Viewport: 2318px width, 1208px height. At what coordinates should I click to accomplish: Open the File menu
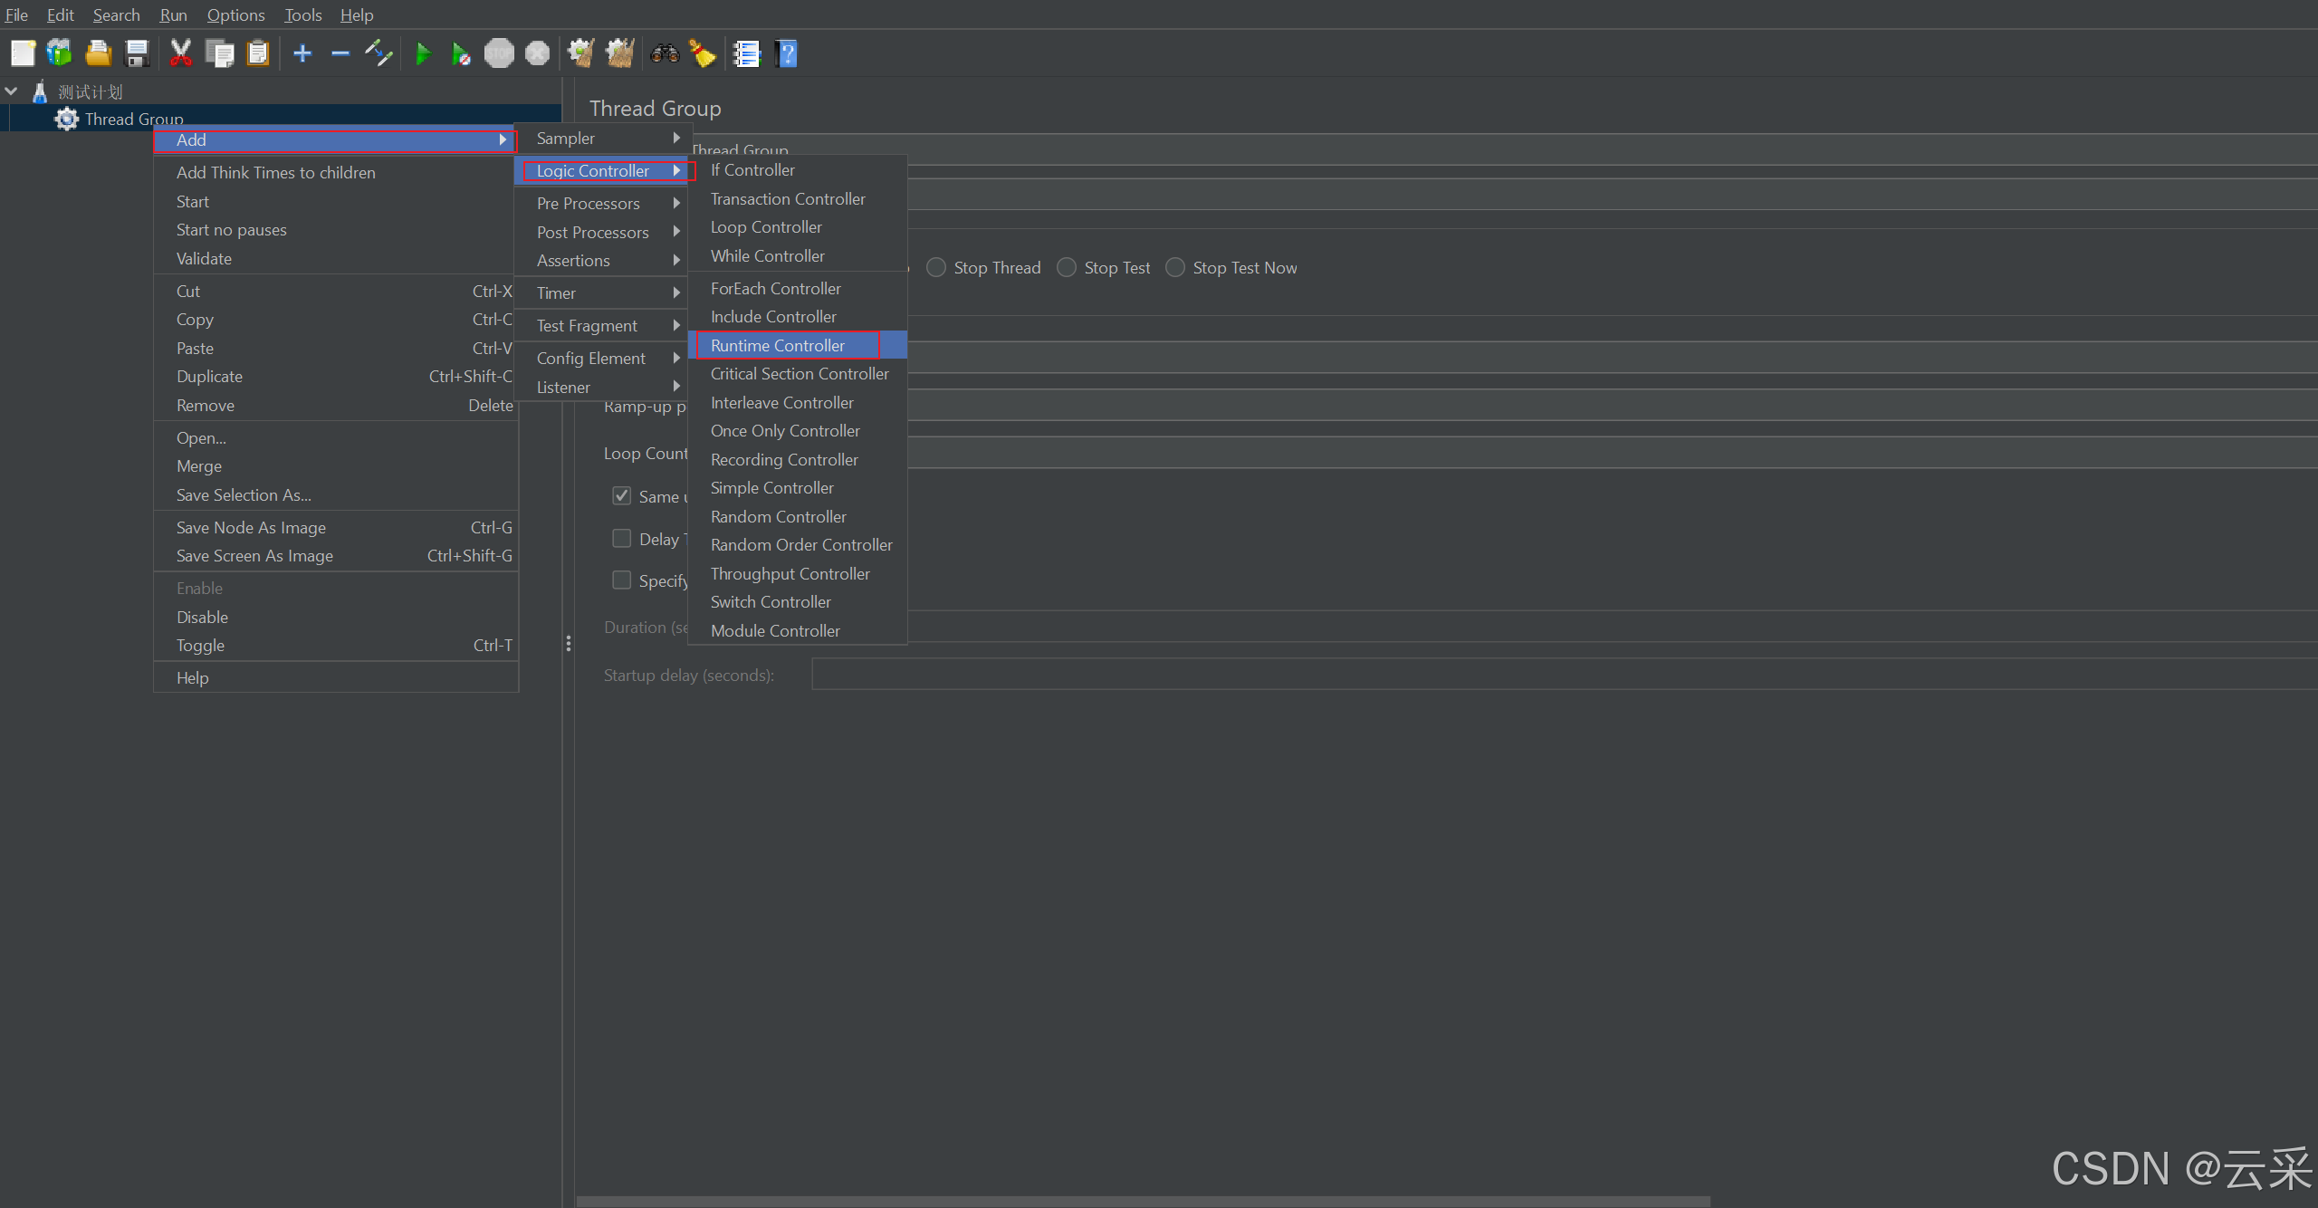[16, 14]
